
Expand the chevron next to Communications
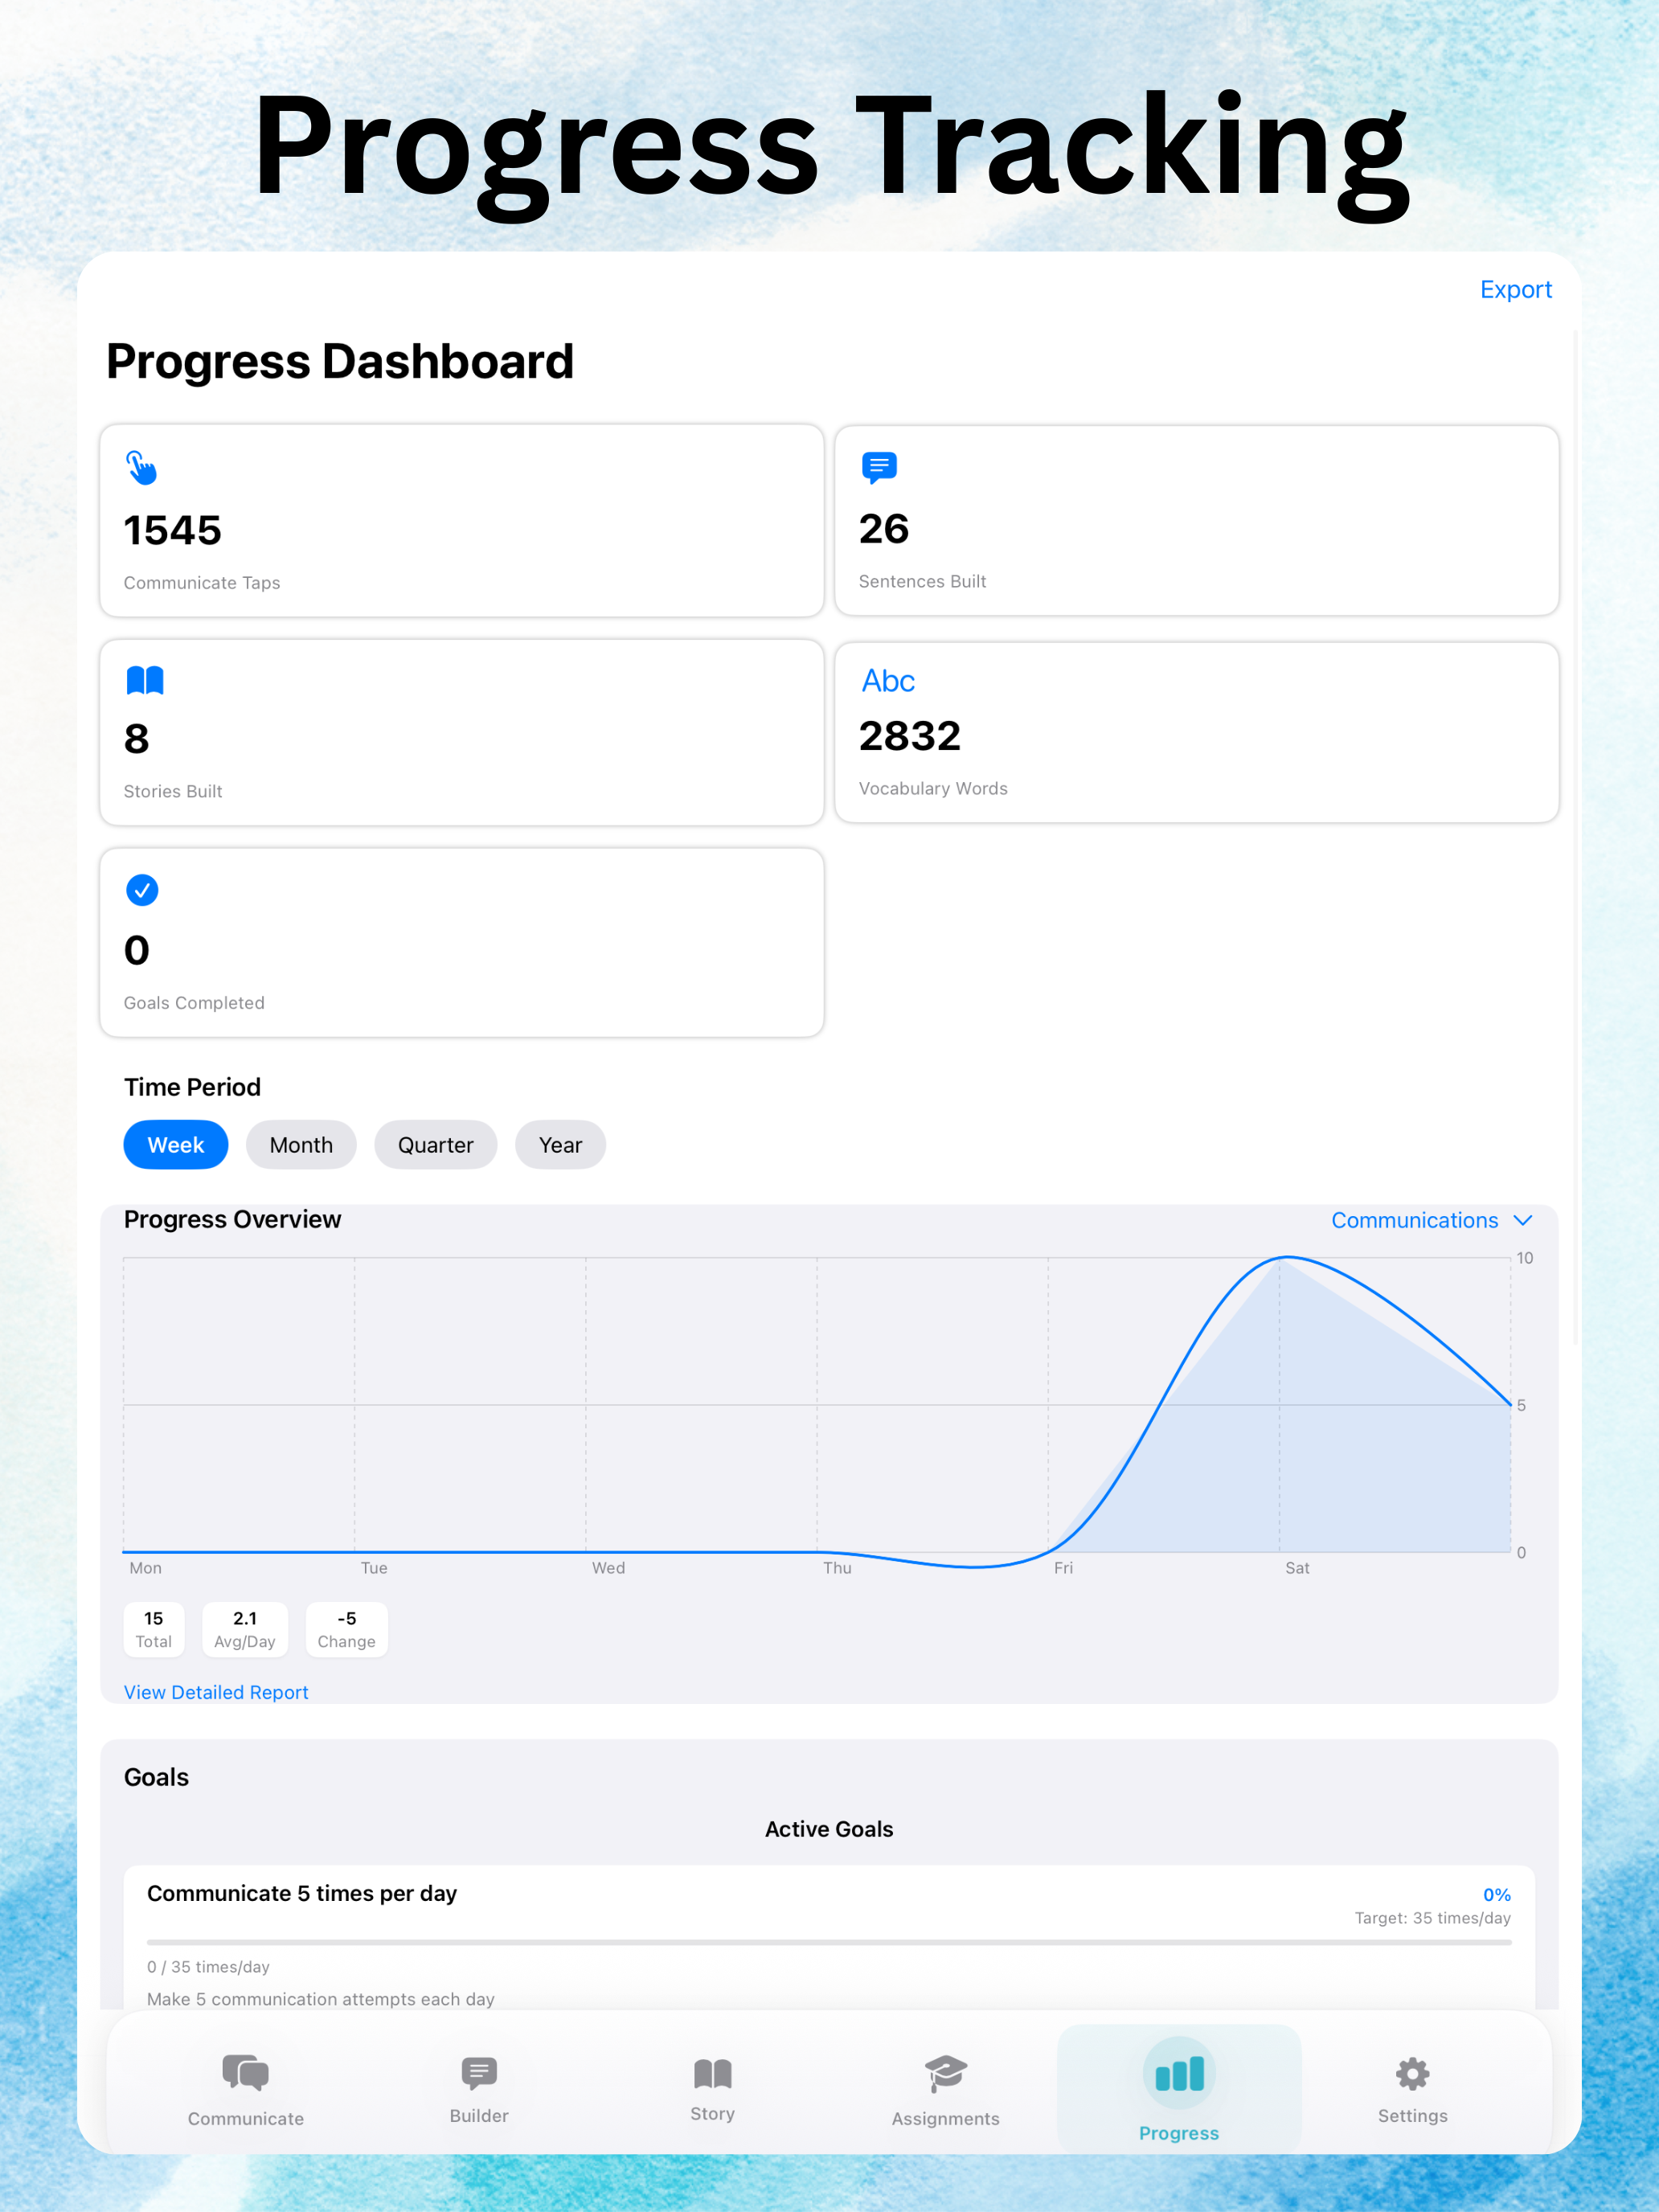(1523, 1221)
